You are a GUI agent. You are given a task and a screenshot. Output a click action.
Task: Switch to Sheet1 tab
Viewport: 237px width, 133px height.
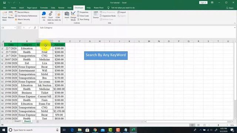pyautogui.click(x=17, y=121)
